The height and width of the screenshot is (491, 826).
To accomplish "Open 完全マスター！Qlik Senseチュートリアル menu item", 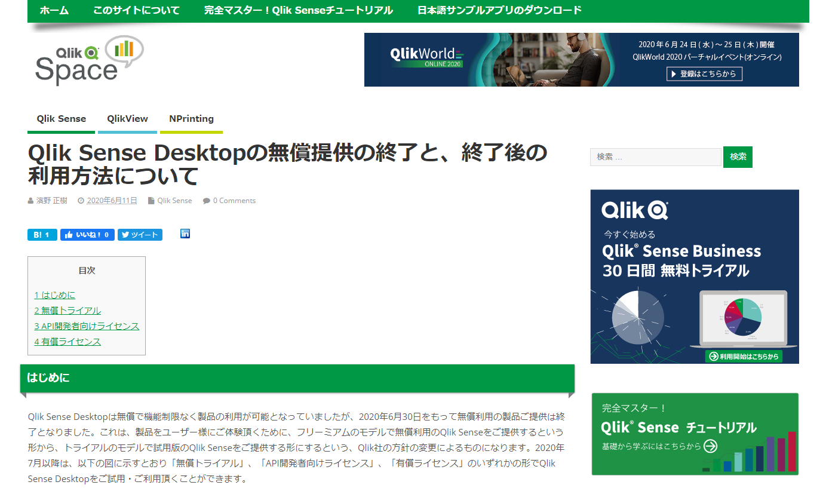I will coord(299,10).
